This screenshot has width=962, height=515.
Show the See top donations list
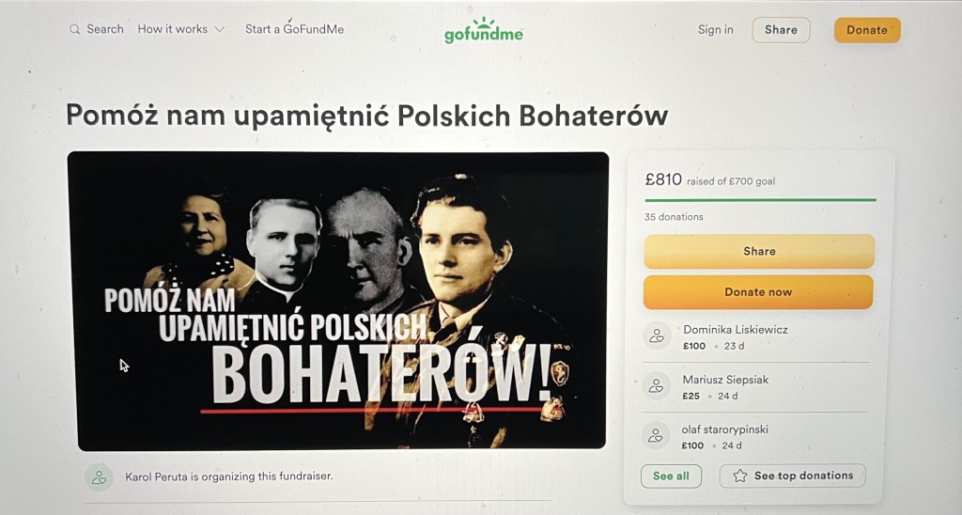pos(792,476)
